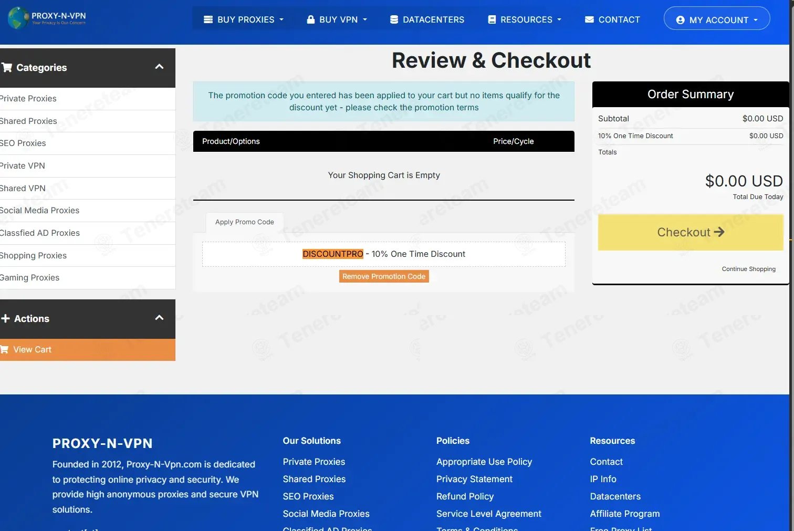Open the My Account dropdown arrow

coord(756,20)
